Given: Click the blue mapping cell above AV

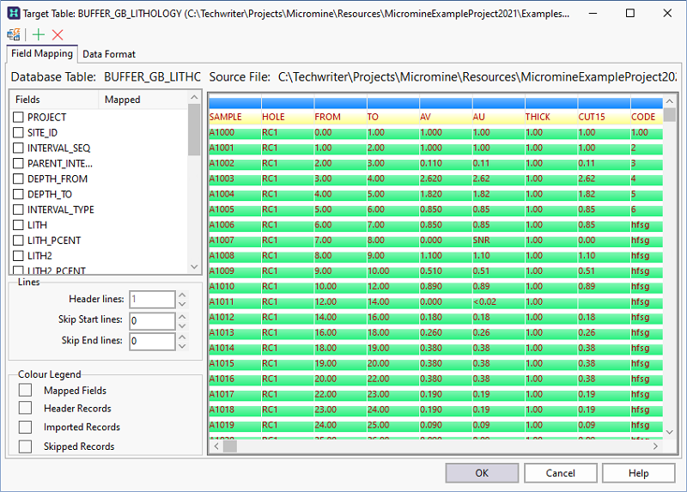Looking at the screenshot, I should (x=446, y=103).
